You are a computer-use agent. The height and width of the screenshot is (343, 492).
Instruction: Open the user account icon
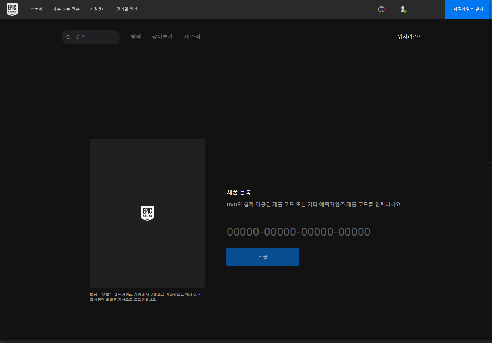click(403, 9)
